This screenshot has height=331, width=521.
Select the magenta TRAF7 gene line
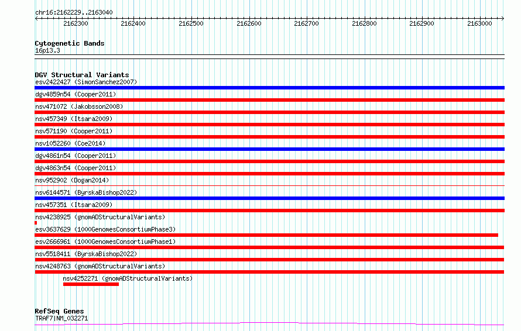[269, 324]
